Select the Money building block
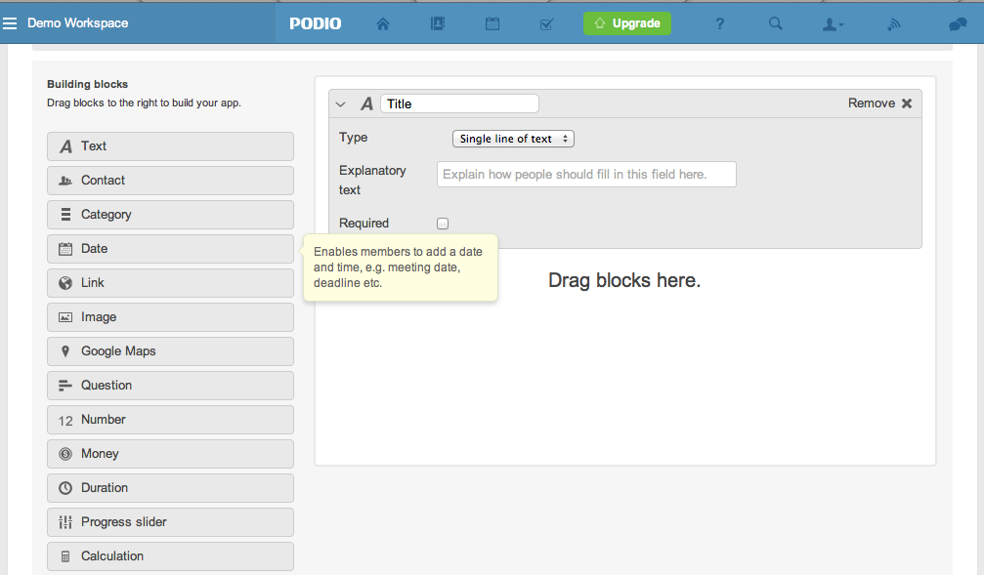 pyautogui.click(x=170, y=454)
